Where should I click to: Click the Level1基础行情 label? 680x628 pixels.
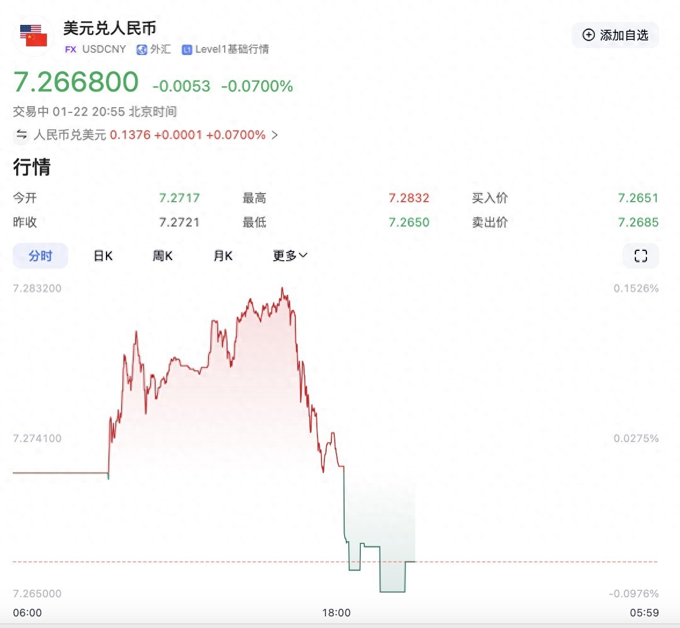(x=232, y=50)
